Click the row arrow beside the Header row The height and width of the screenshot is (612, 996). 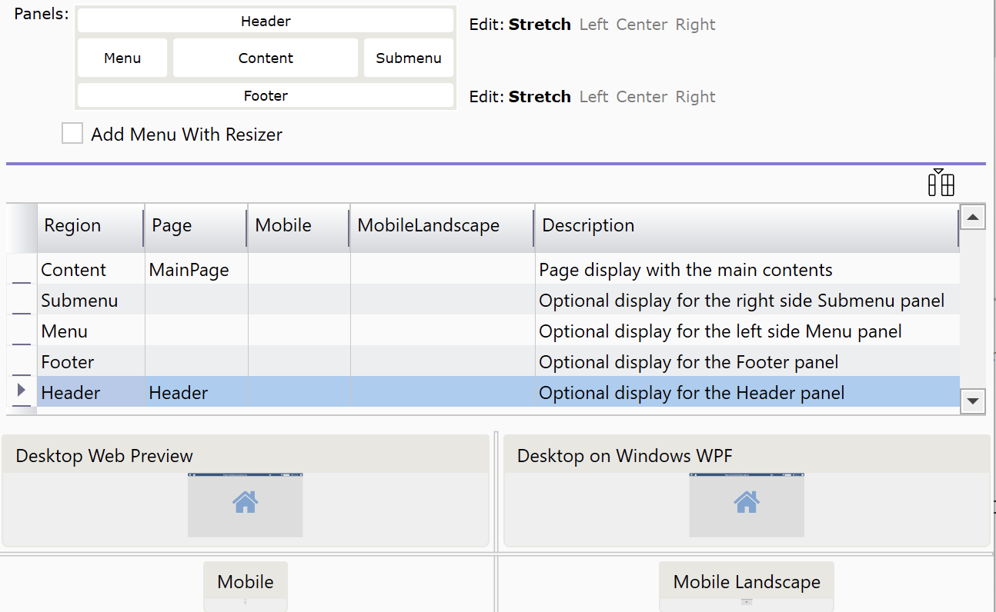click(22, 391)
